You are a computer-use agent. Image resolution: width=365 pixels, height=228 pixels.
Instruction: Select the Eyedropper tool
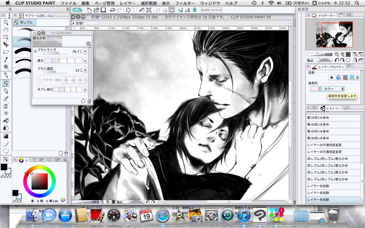click(x=6, y=59)
